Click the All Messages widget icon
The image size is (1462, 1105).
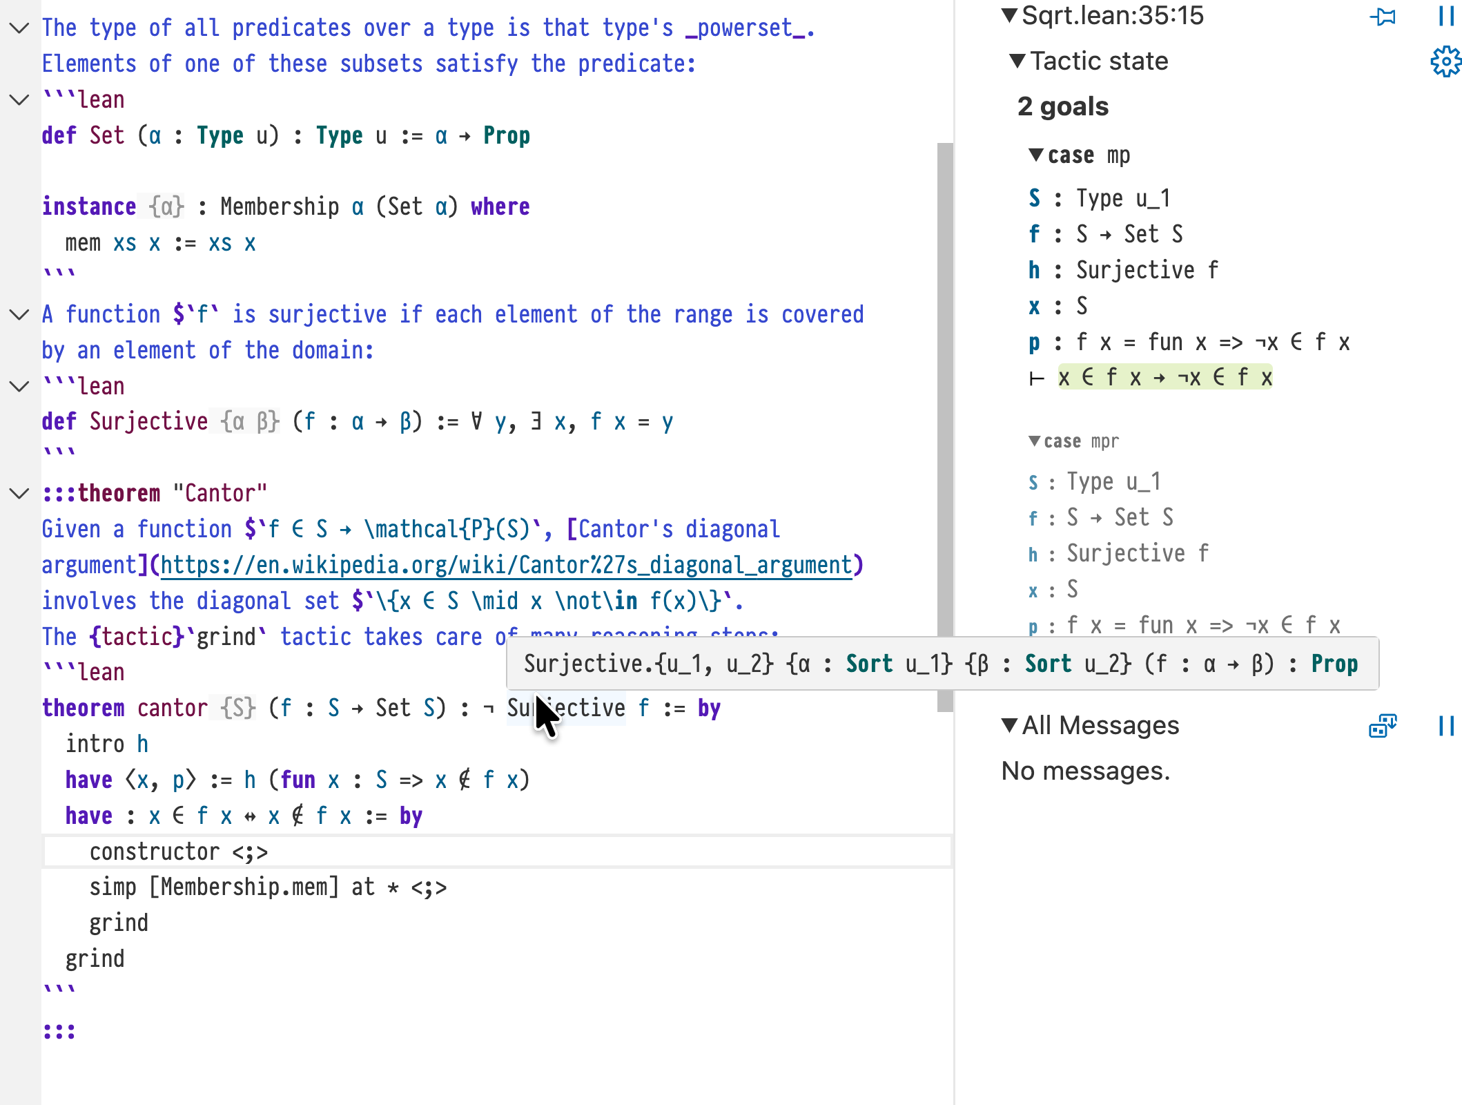1382,726
